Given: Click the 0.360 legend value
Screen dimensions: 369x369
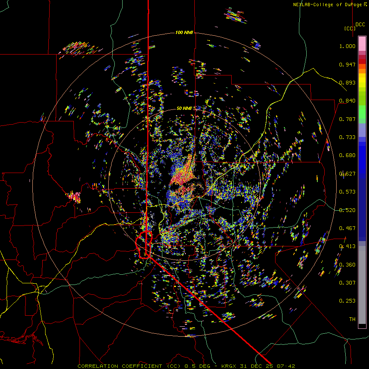Looking at the screenshot, I should point(347,265).
